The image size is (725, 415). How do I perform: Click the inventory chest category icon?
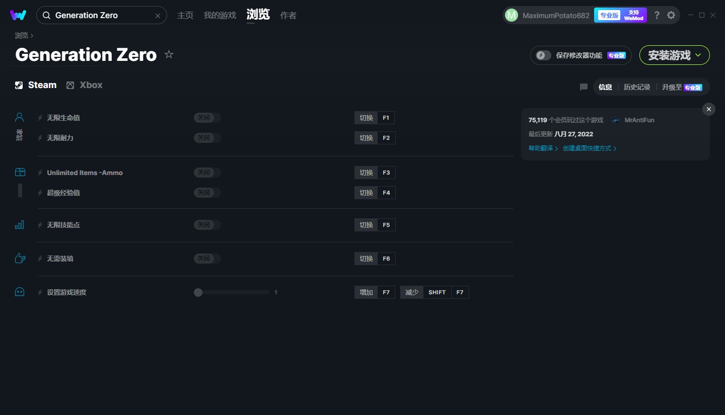pyautogui.click(x=20, y=172)
